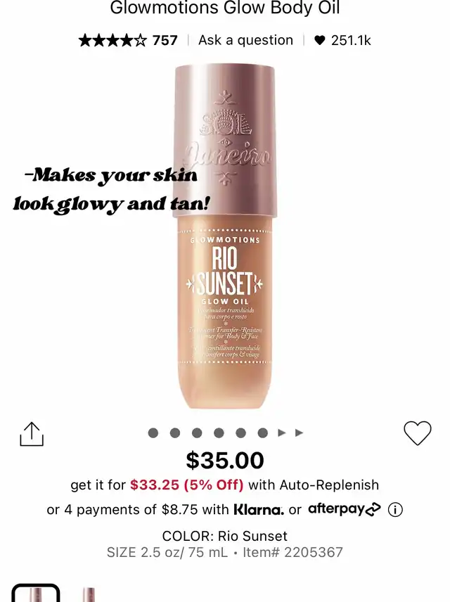Select the sixth image carousel dot

click(x=263, y=433)
